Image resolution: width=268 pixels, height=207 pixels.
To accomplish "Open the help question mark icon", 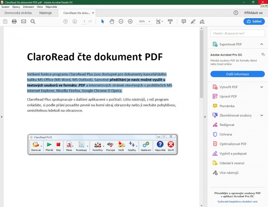I will point(236,13).
